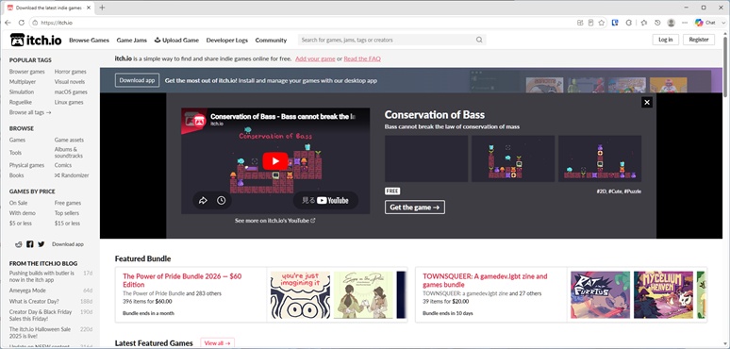Screen dimensions: 730x349
Task: View the middle Conservation of Bass screenshot
Action: [x=513, y=158]
